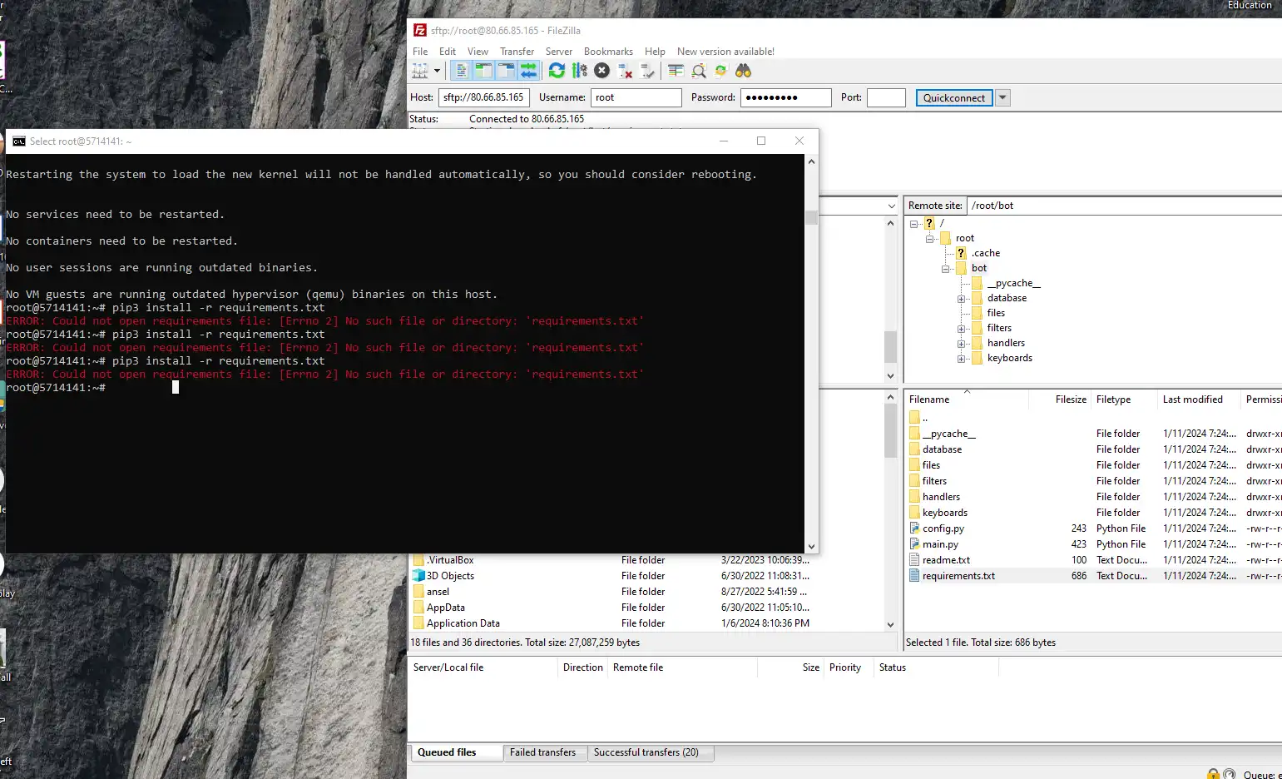Open the Site Manager dropdown arrow
The image size is (1282, 779).
point(437,72)
